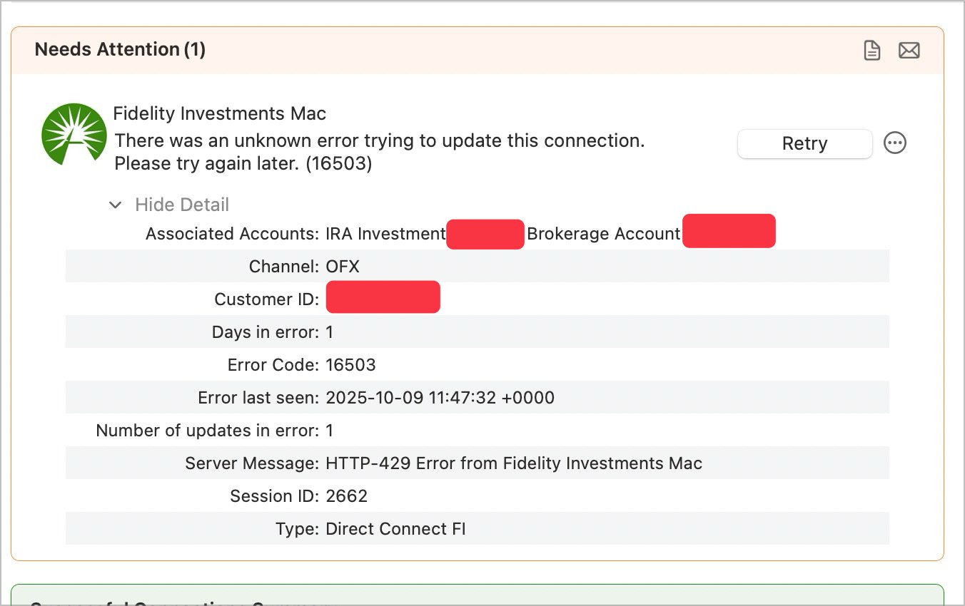Select the Session ID value 2662
The height and width of the screenshot is (606, 965).
tap(346, 496)
